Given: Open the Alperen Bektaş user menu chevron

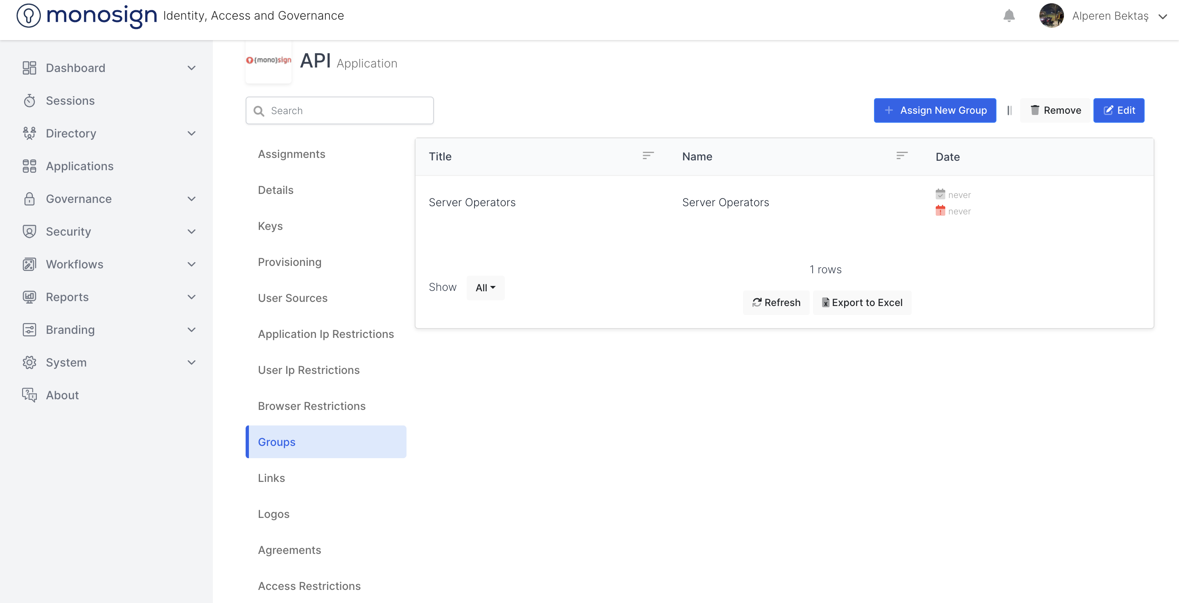Looking at the screenshot, I should click(x=1163, y=16).
